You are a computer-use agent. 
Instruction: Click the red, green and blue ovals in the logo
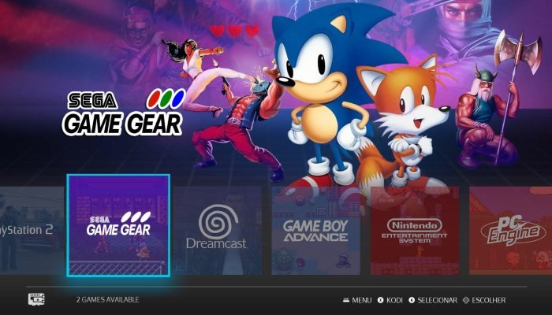tap(166, 99)
